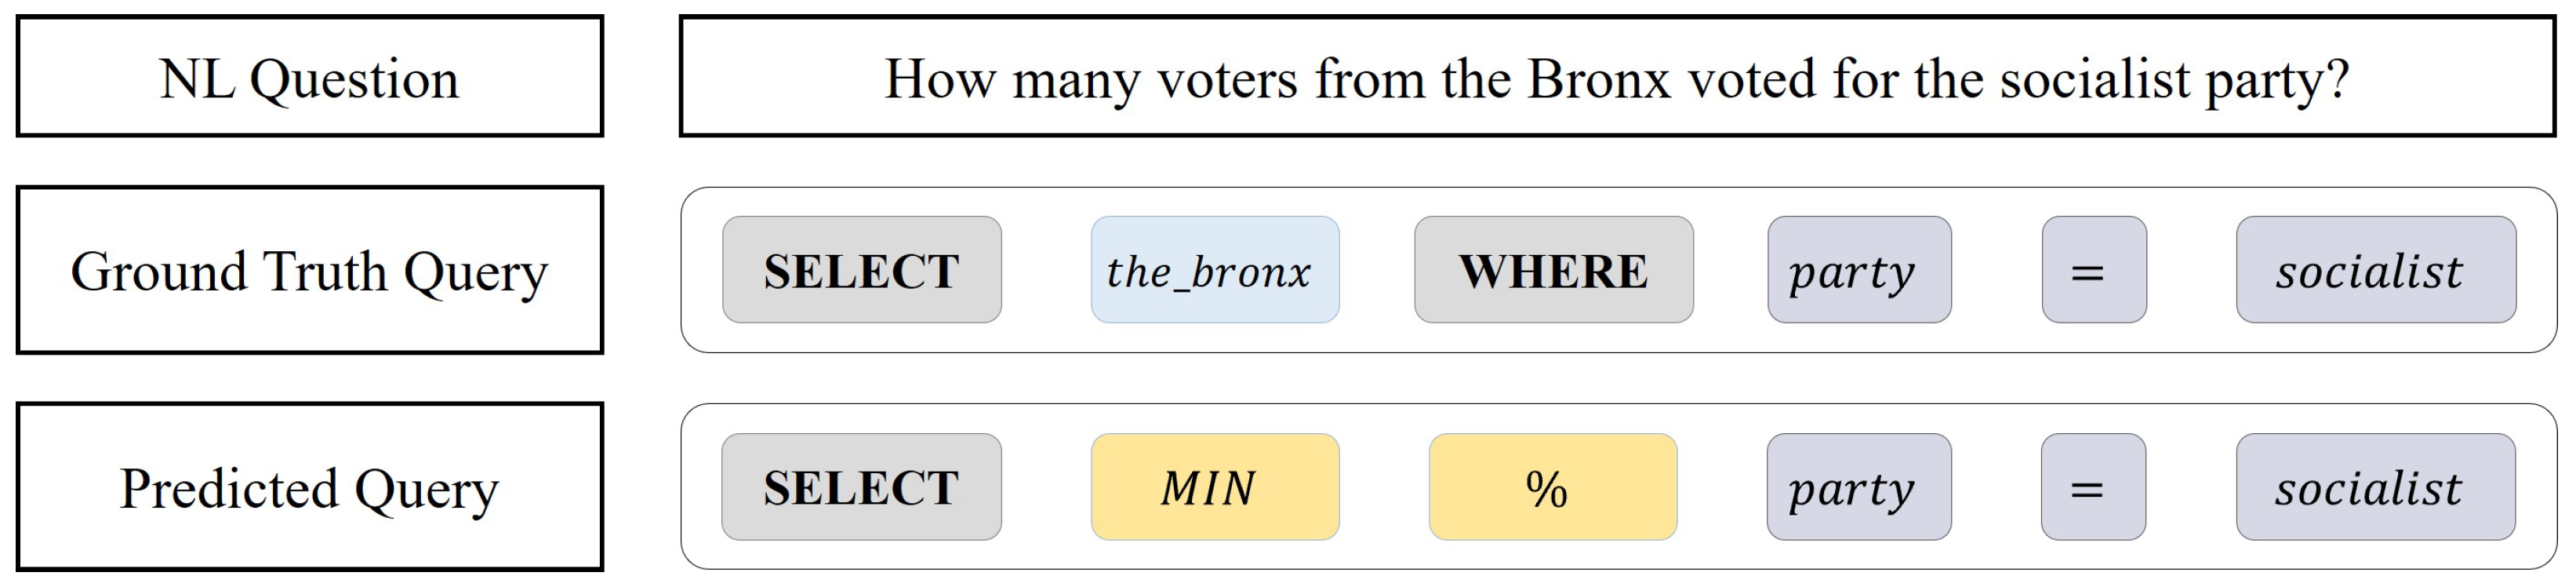Click the Predicted Query label box
This screenshot has width=2576, height=587.
point(309,487)
